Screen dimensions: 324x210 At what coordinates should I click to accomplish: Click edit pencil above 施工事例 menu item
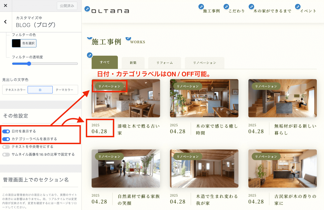201,7
